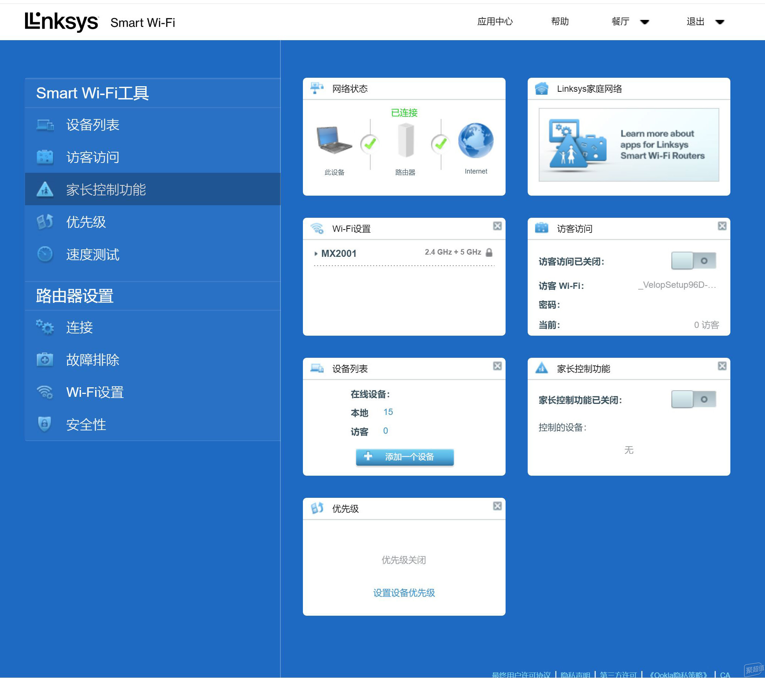Click the 访客访问 widget header icon
Viewport: 765px width, 678px height.
542,228
